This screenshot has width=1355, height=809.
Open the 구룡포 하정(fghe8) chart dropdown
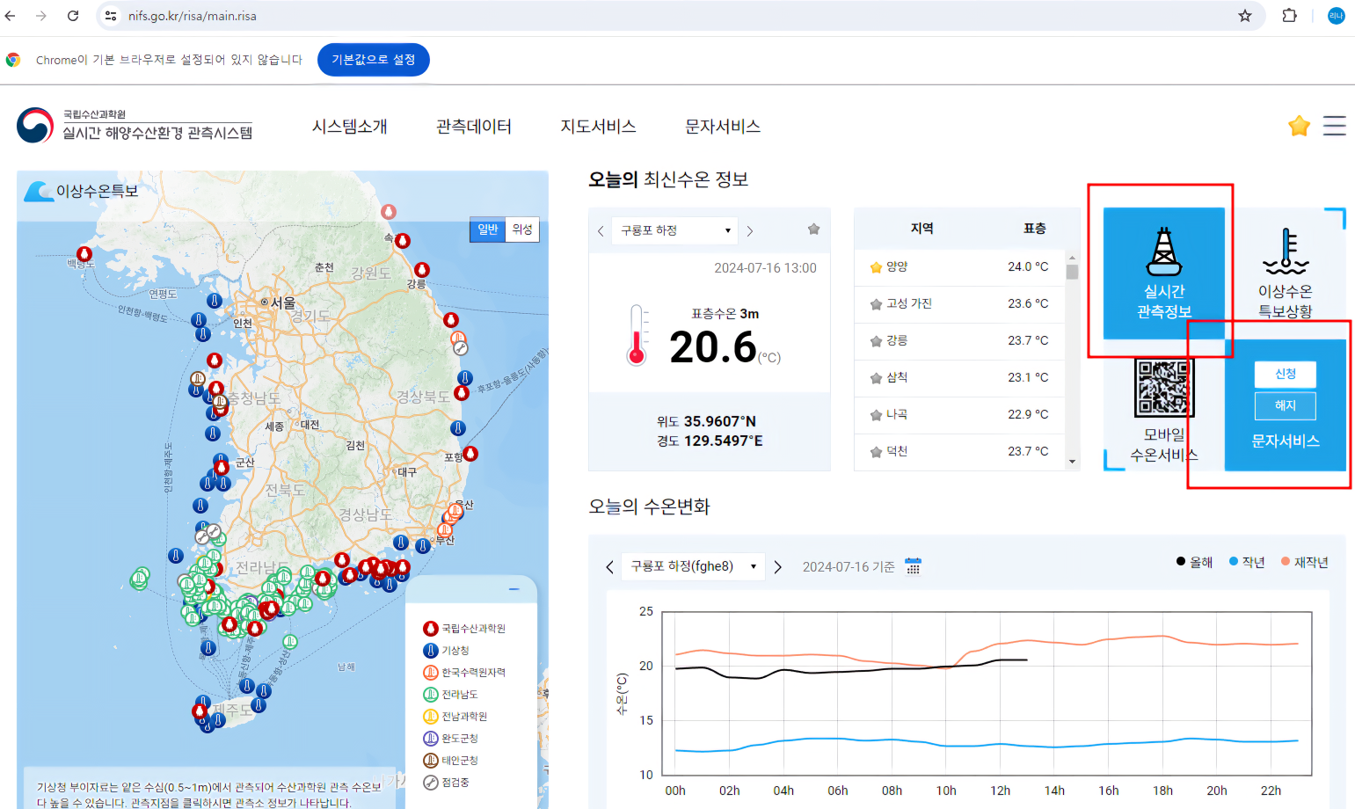tap(693, 566)
